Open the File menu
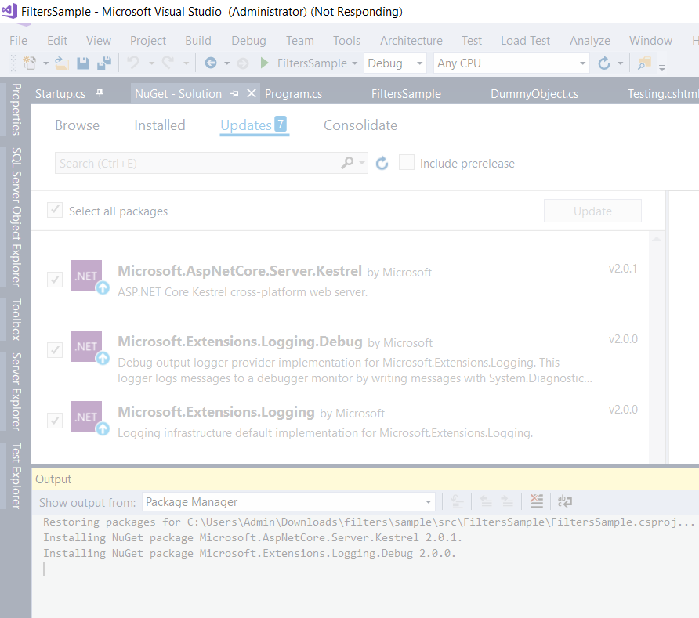Screen dimensions: 699x618 tap(18, 41)
